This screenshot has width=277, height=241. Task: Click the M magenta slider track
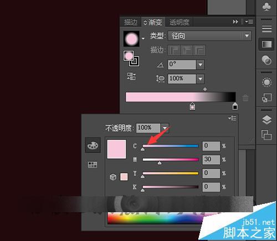click(x=171, y=160)
